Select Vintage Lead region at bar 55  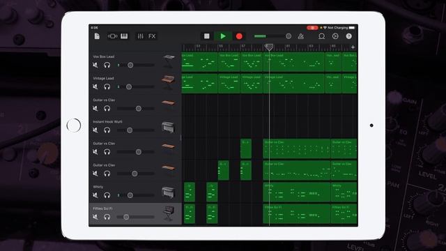coord(229,84)
